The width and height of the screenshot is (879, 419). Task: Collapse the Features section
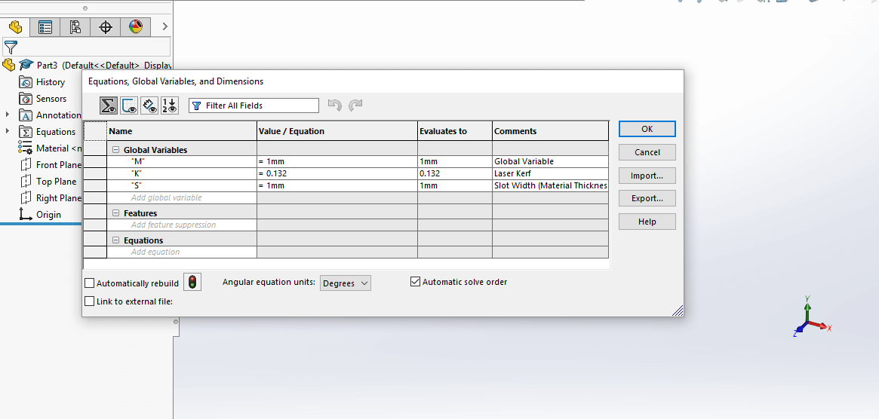[116, 213]
